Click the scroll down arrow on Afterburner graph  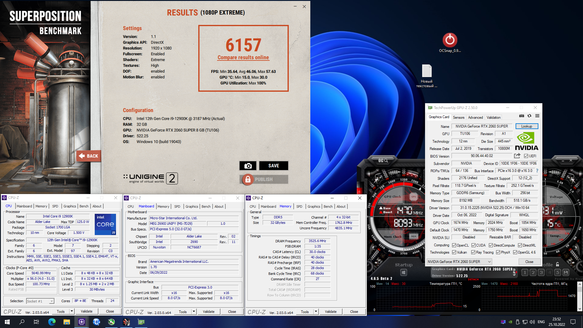coord(580,309)
